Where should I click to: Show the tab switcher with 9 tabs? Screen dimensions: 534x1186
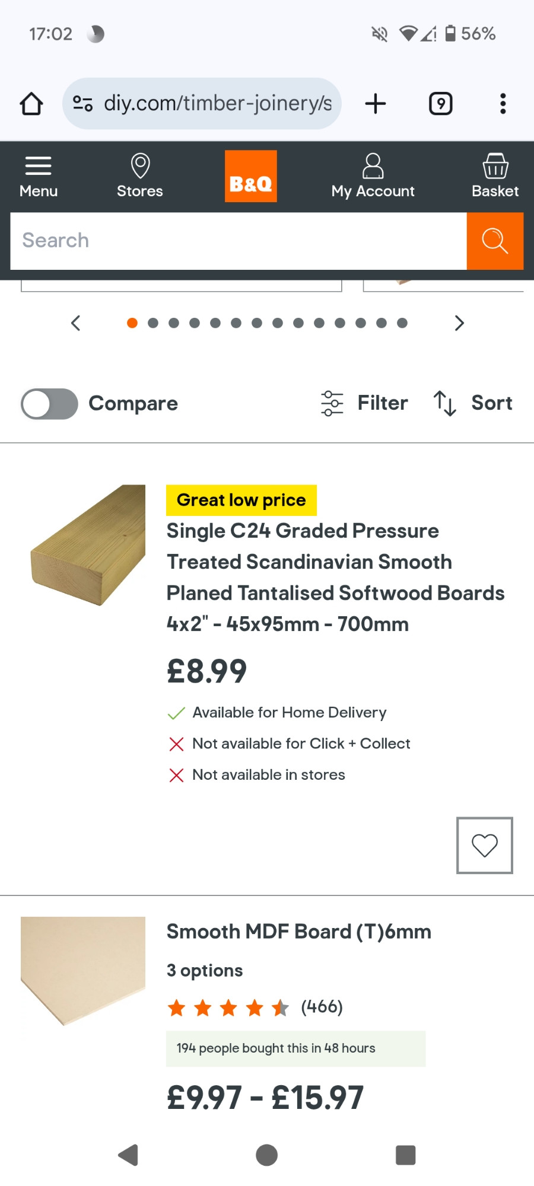(x=441, y=104)
